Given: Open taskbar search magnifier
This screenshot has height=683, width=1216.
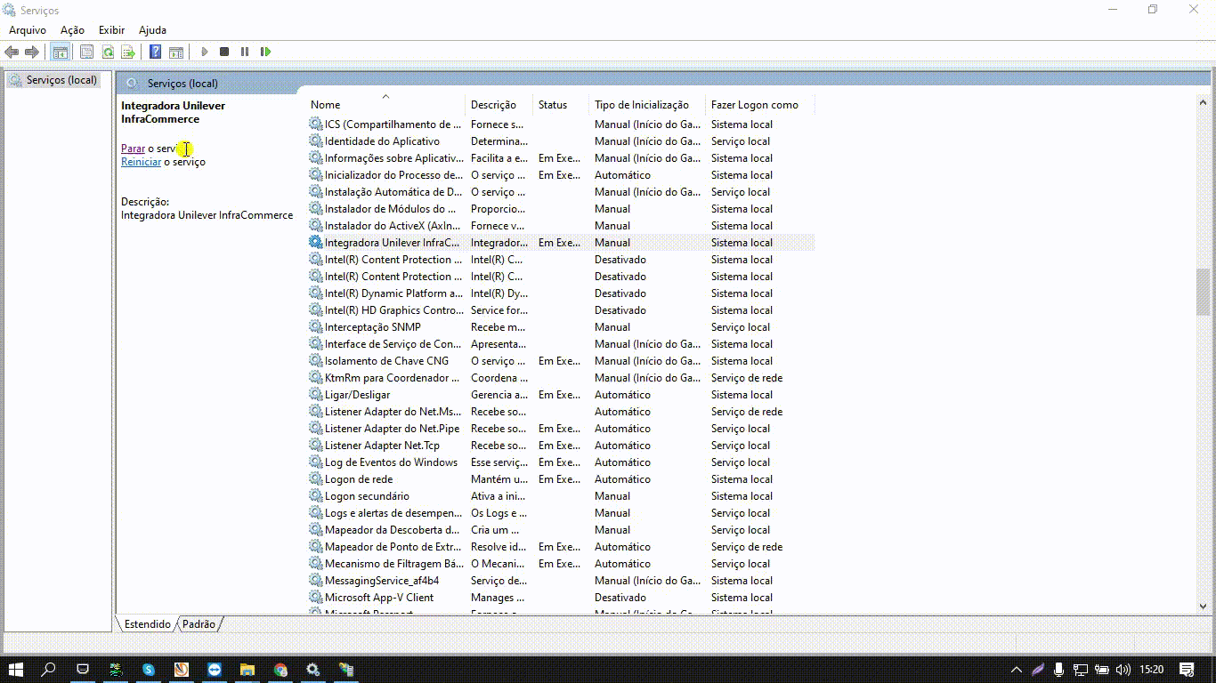Looking at the screenshot, I should (49, 670).
